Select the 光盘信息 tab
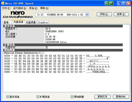This screenshot has width=132, height=102. click(18, 22)
